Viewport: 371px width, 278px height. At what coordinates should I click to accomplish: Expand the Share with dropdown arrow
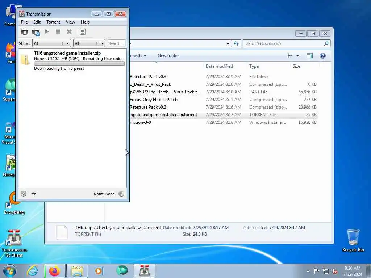(x=145, y=56)
